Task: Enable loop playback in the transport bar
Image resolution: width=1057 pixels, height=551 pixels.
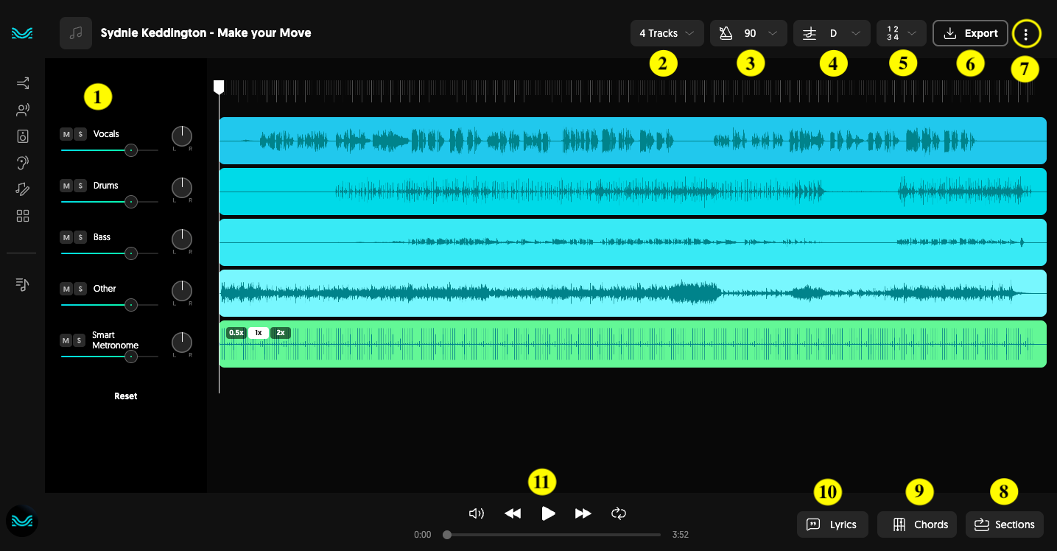Action: click(618, 513)
